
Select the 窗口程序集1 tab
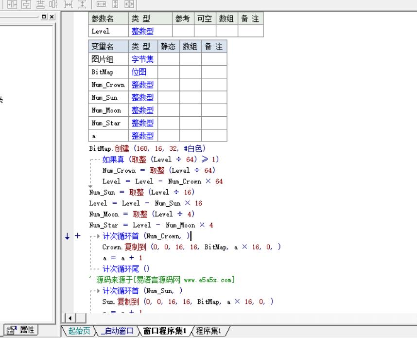165,331
